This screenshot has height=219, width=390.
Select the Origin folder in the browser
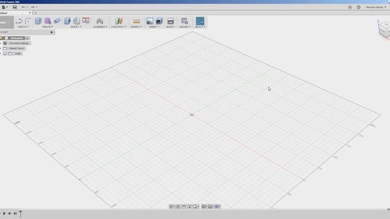[x=18, y=54]
